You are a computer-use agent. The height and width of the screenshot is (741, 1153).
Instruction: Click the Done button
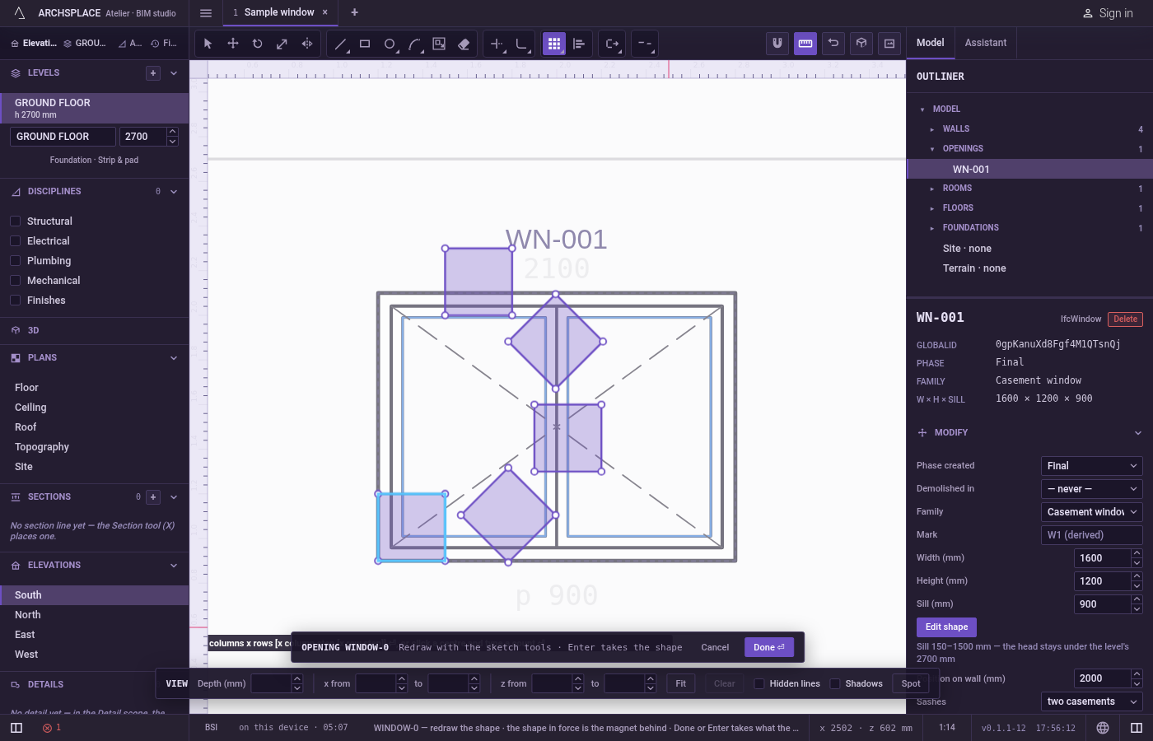click(x=769, y=647)
